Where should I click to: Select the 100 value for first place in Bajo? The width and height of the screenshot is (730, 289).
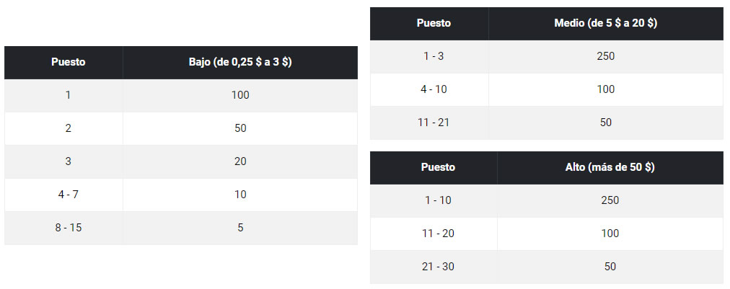pos(240,95)
